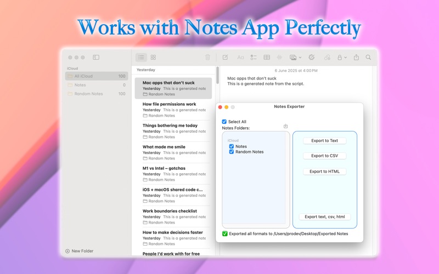439x274 pixels.
Task: Open the lock note icon
Action: coord(340,58)
